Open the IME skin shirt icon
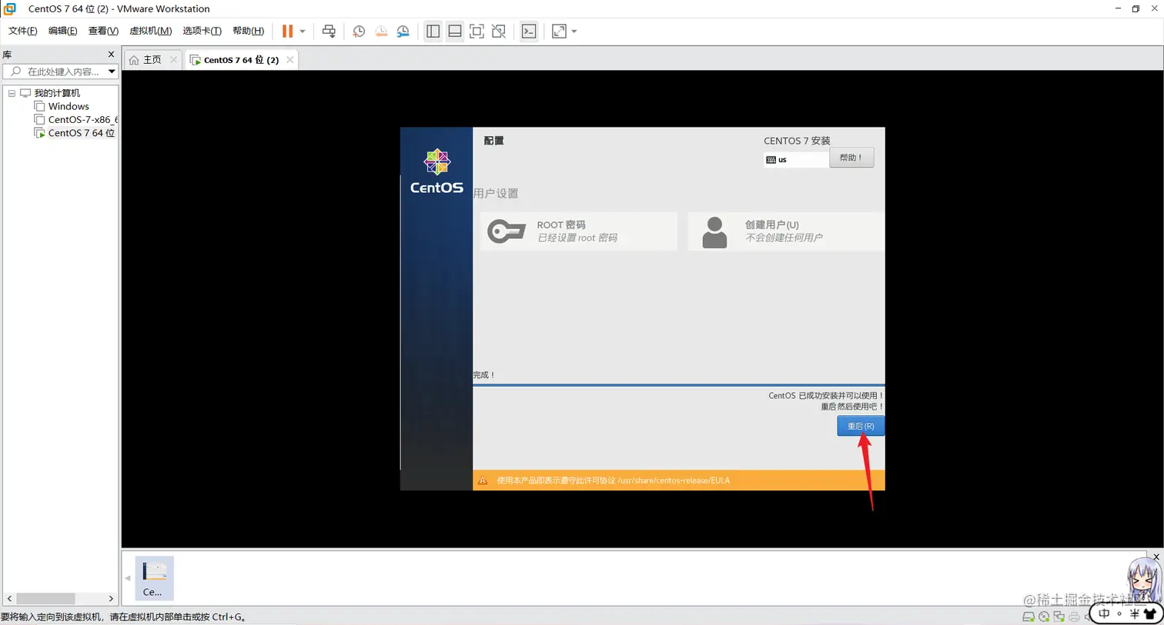 click(1150, 613)
